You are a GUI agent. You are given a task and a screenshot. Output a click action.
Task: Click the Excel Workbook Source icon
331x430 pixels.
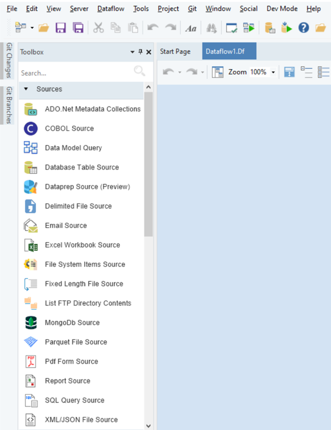(x=31, y=245)
